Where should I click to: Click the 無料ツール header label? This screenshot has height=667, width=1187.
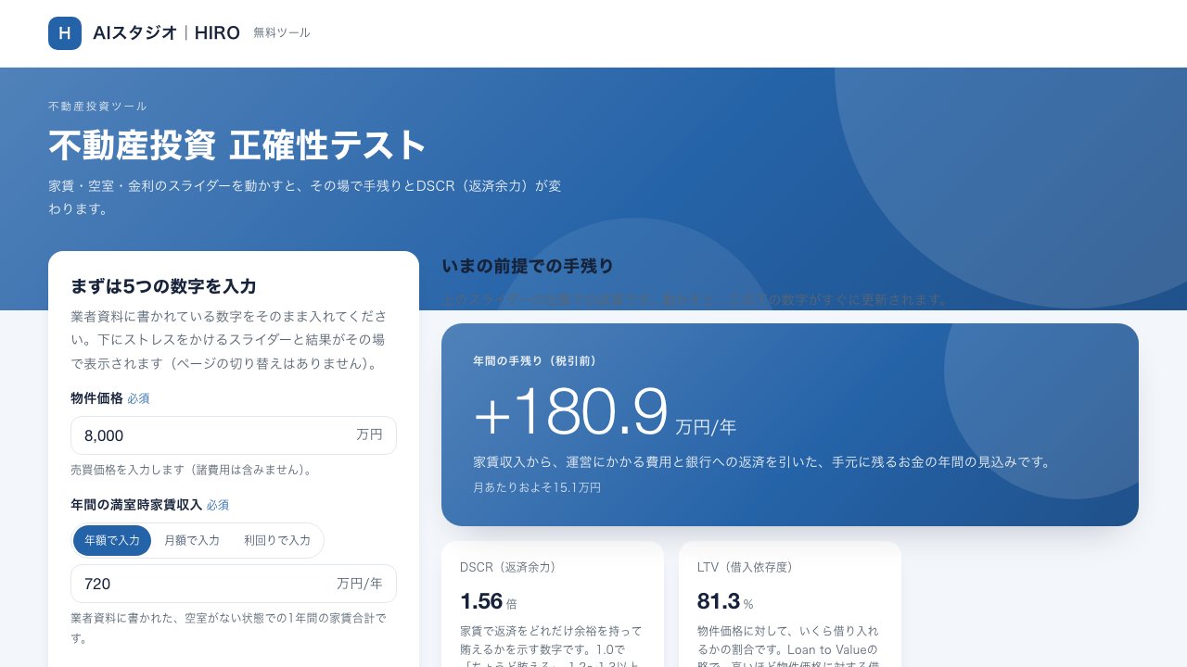pos(282,33)
